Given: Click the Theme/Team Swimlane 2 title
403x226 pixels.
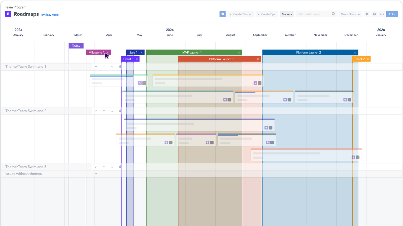Looking at the screenshot, I should click(x=26, y=111).
